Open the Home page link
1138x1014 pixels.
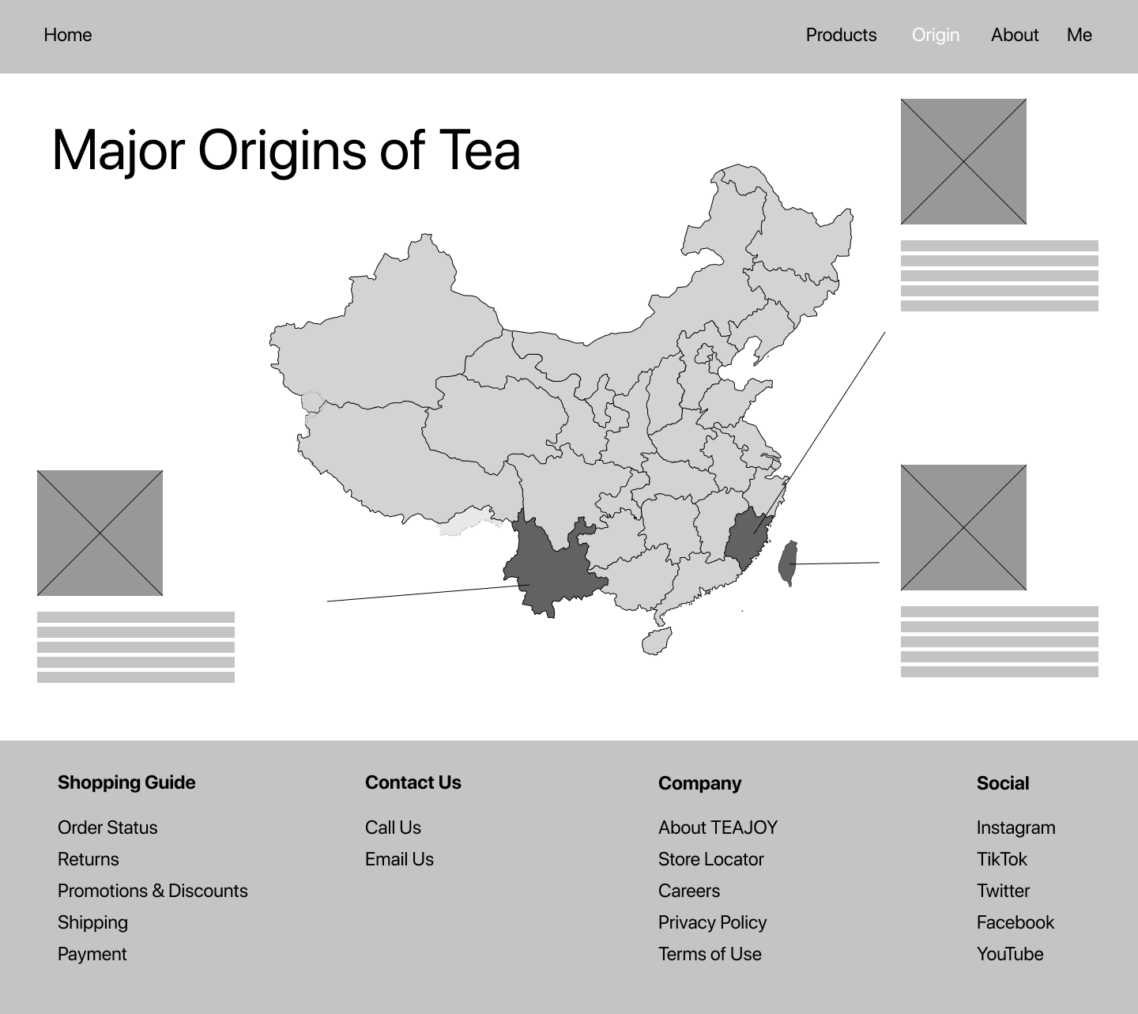tap(68, 35)
